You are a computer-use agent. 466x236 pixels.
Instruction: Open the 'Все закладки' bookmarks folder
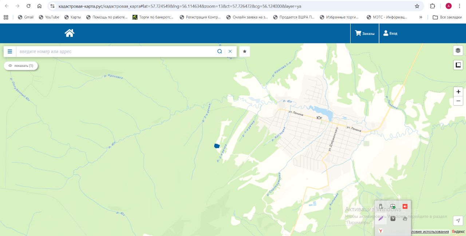pyautogui.click(x=447, y=17)
